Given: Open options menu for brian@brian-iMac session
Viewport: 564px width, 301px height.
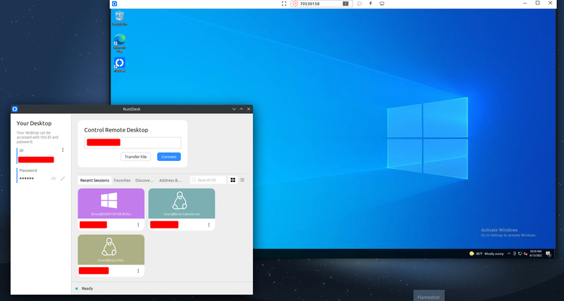Looking at the screenshot, I should [x=138, y=271].
